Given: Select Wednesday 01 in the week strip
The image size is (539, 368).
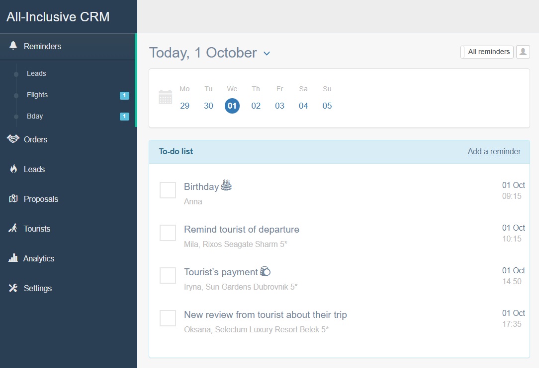Looking at the screenshot, I should tap(232, 106).
